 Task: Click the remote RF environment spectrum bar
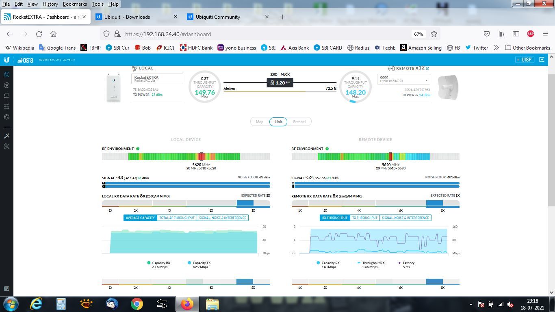point(375,156)
